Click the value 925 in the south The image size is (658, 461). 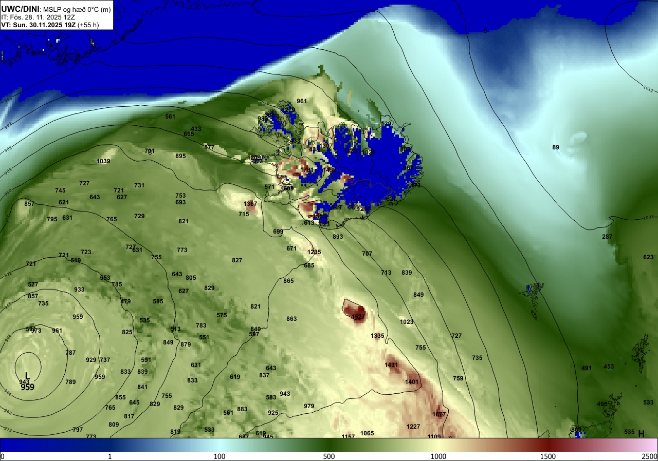pyautogui.click(x=273, y=413)
